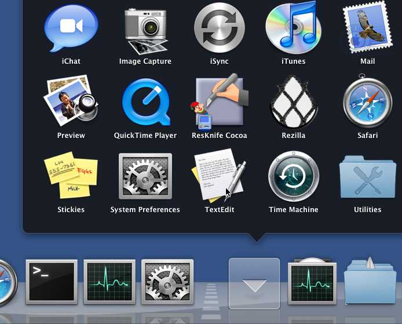Click the Terminal icon in the dock

[52, 281]
